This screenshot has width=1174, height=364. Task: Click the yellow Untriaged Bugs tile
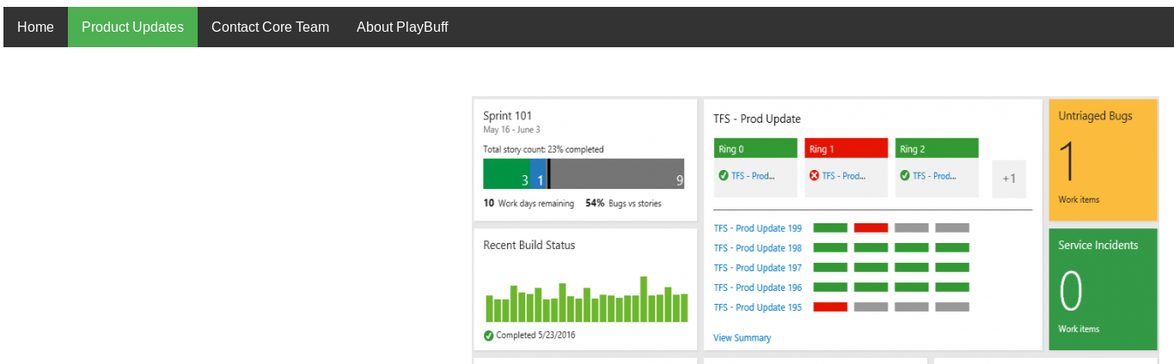click(x=1103, y=161)
